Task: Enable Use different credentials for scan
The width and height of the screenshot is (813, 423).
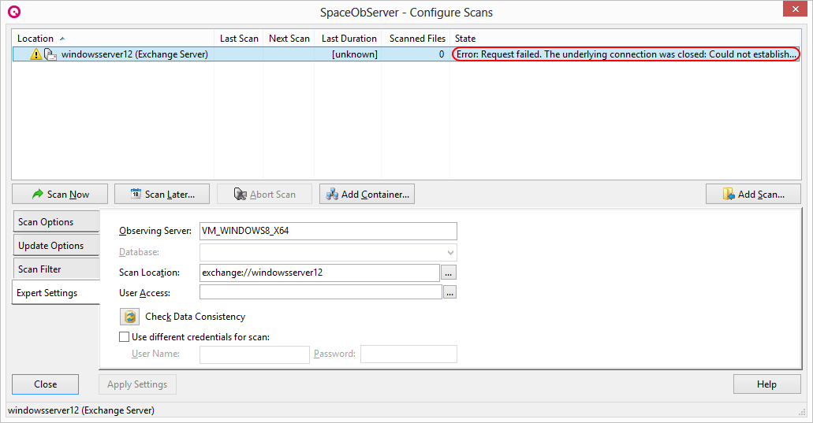Action: (124, 337)
